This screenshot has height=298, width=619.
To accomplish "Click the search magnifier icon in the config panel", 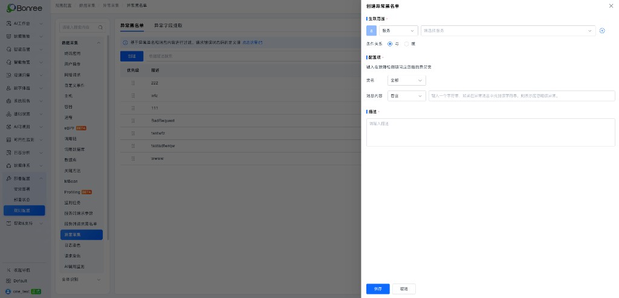I will (100, 28).
